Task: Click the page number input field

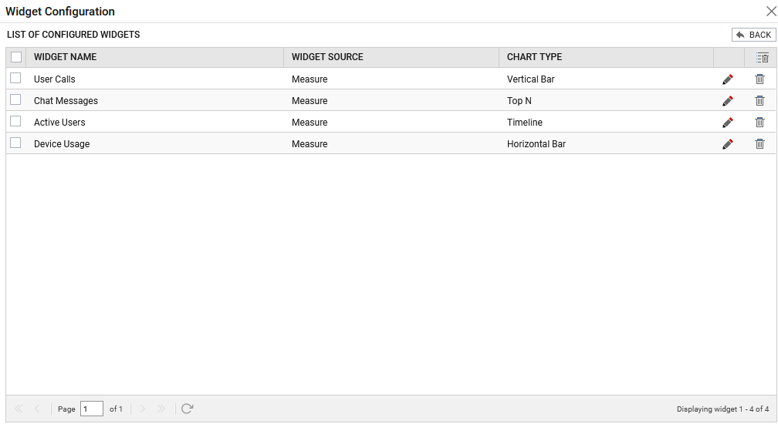Action: coord(92,409)
